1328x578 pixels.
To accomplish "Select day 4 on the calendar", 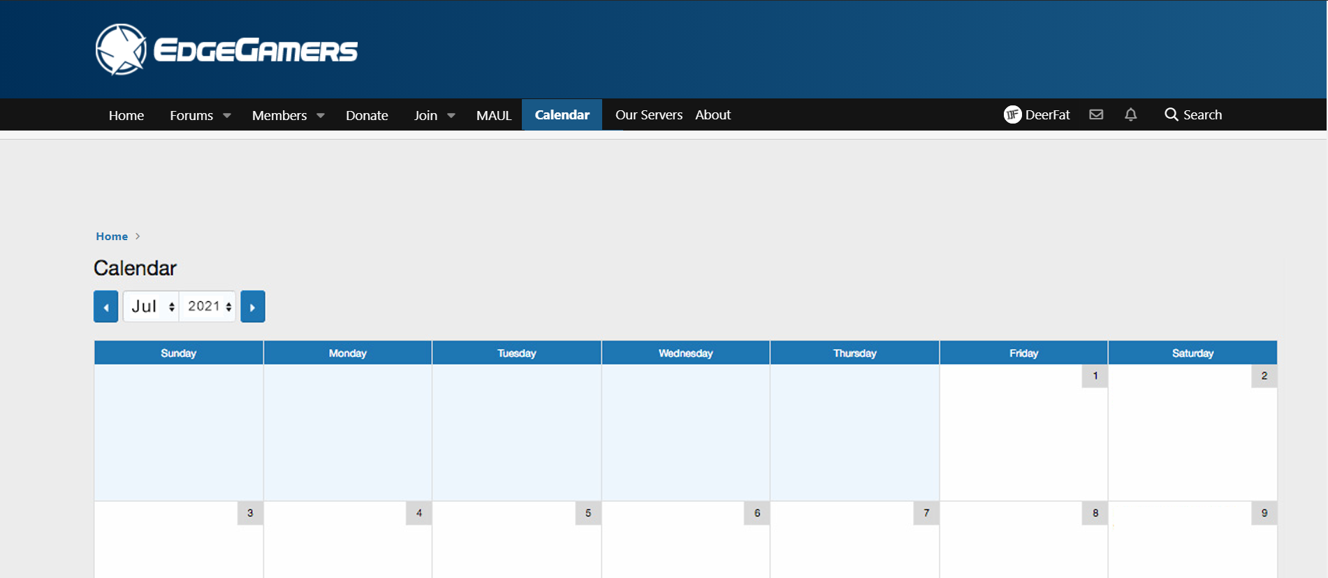I will (419, 513).
